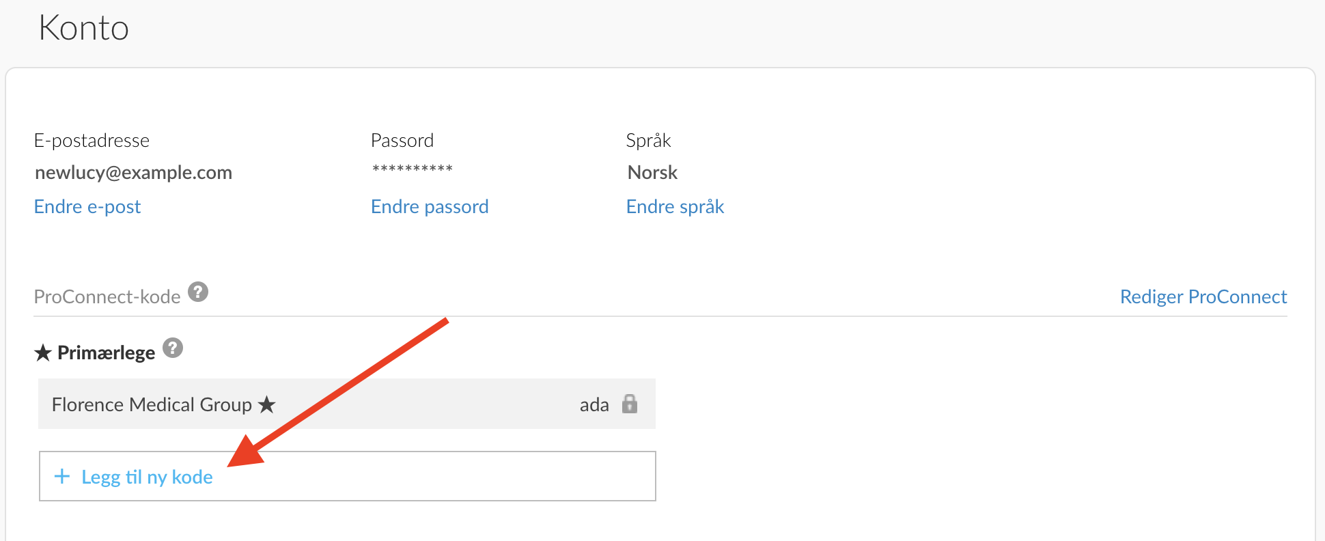The height and width of the screenshot is (541, 1325).
Task: Click the lock icon next to ada
Action: pos(630,404)
